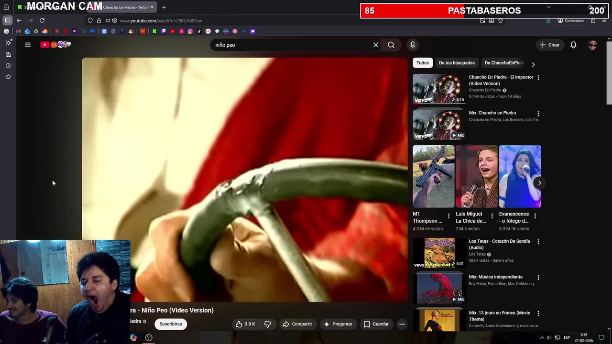Viewport: 612px width, 344px height.
Task: Dislike the video with the thumbs-down
Action: [268, 324]
